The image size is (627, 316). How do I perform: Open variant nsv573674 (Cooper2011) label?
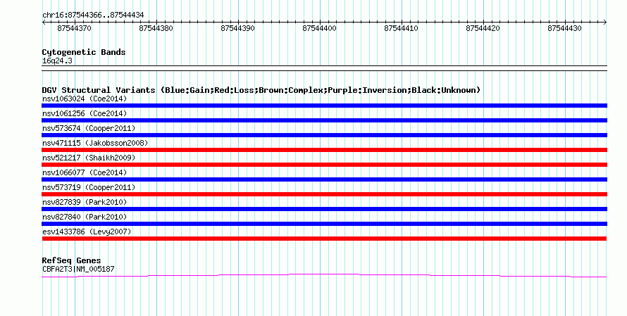pos(89,128)
